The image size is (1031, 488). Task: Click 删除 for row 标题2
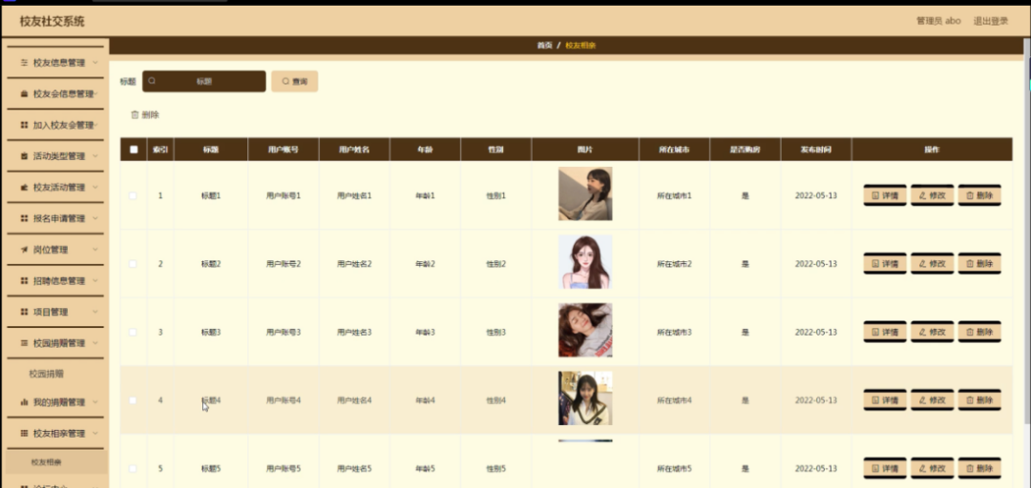979,264
